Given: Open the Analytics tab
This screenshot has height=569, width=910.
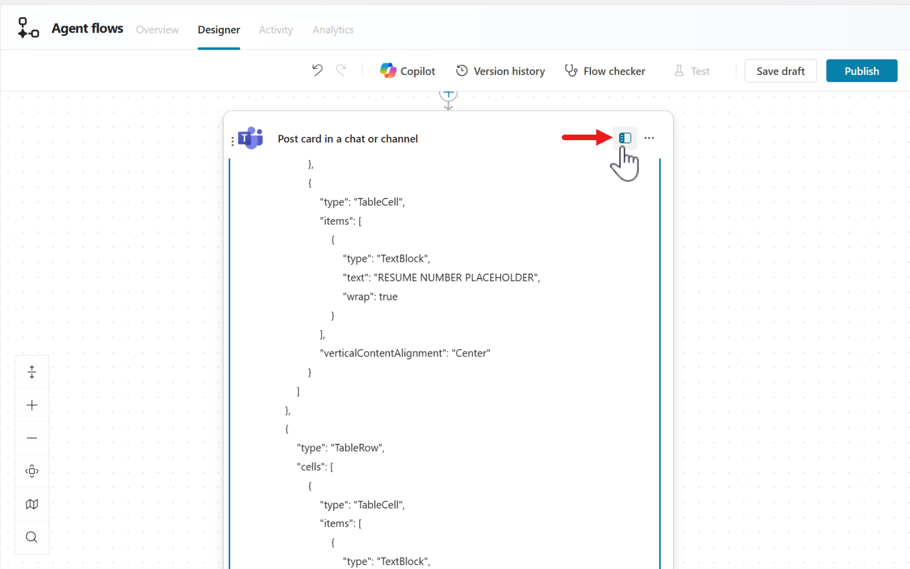Looking at the screenshot, I should point(333,30).
